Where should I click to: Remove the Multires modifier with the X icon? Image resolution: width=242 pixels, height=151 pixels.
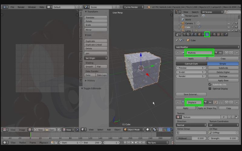pyautogui.click(x=237, y=53)
